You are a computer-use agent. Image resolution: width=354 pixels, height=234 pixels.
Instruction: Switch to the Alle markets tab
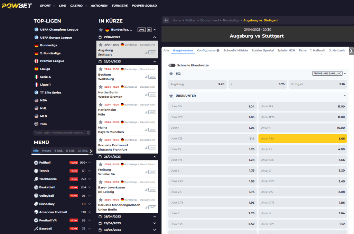pos(166,50)
